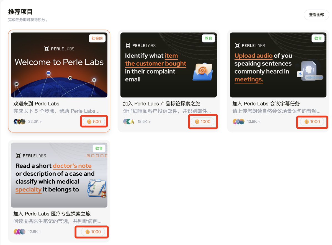Click the microphone audio file icon
Screen dimensions: 332x245
pos(310,71)
